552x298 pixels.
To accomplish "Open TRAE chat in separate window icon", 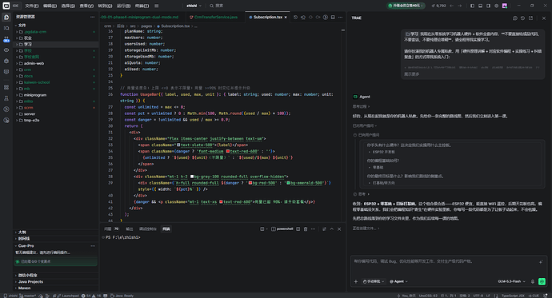I will click(x=530, y=18).
